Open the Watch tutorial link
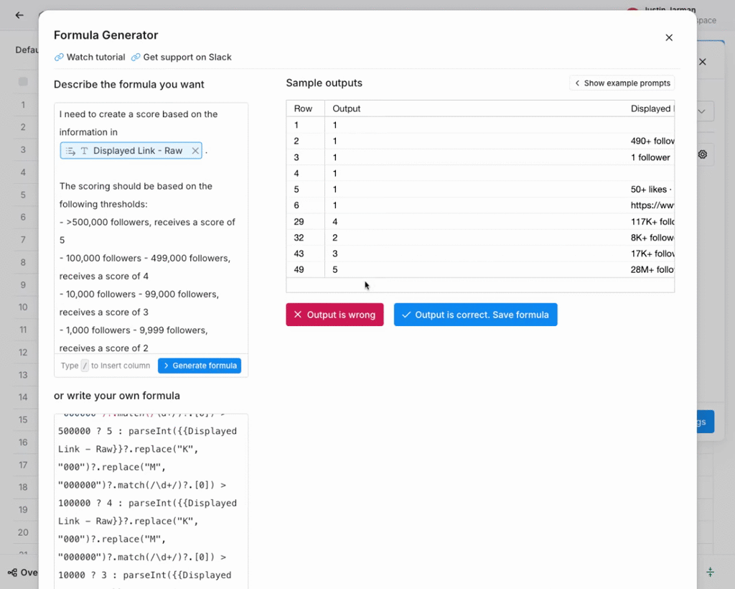Screen dimensions: 735x589 point(95,57)
